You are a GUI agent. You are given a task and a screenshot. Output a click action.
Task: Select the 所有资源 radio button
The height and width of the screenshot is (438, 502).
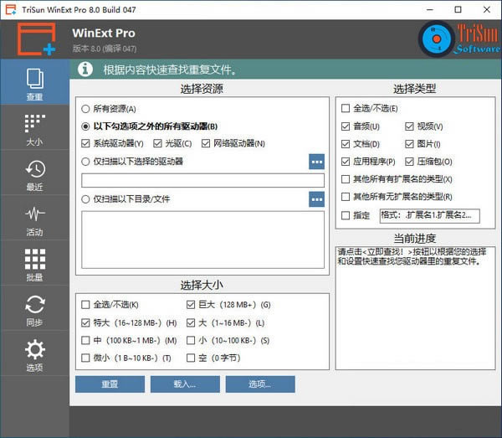click(x=86, y=109)
